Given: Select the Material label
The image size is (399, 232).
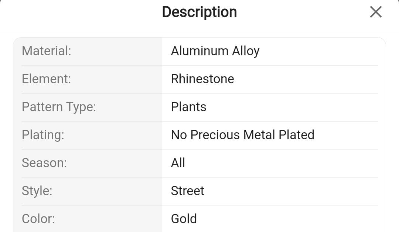Looking at the screenshot, I should point(47,51).
